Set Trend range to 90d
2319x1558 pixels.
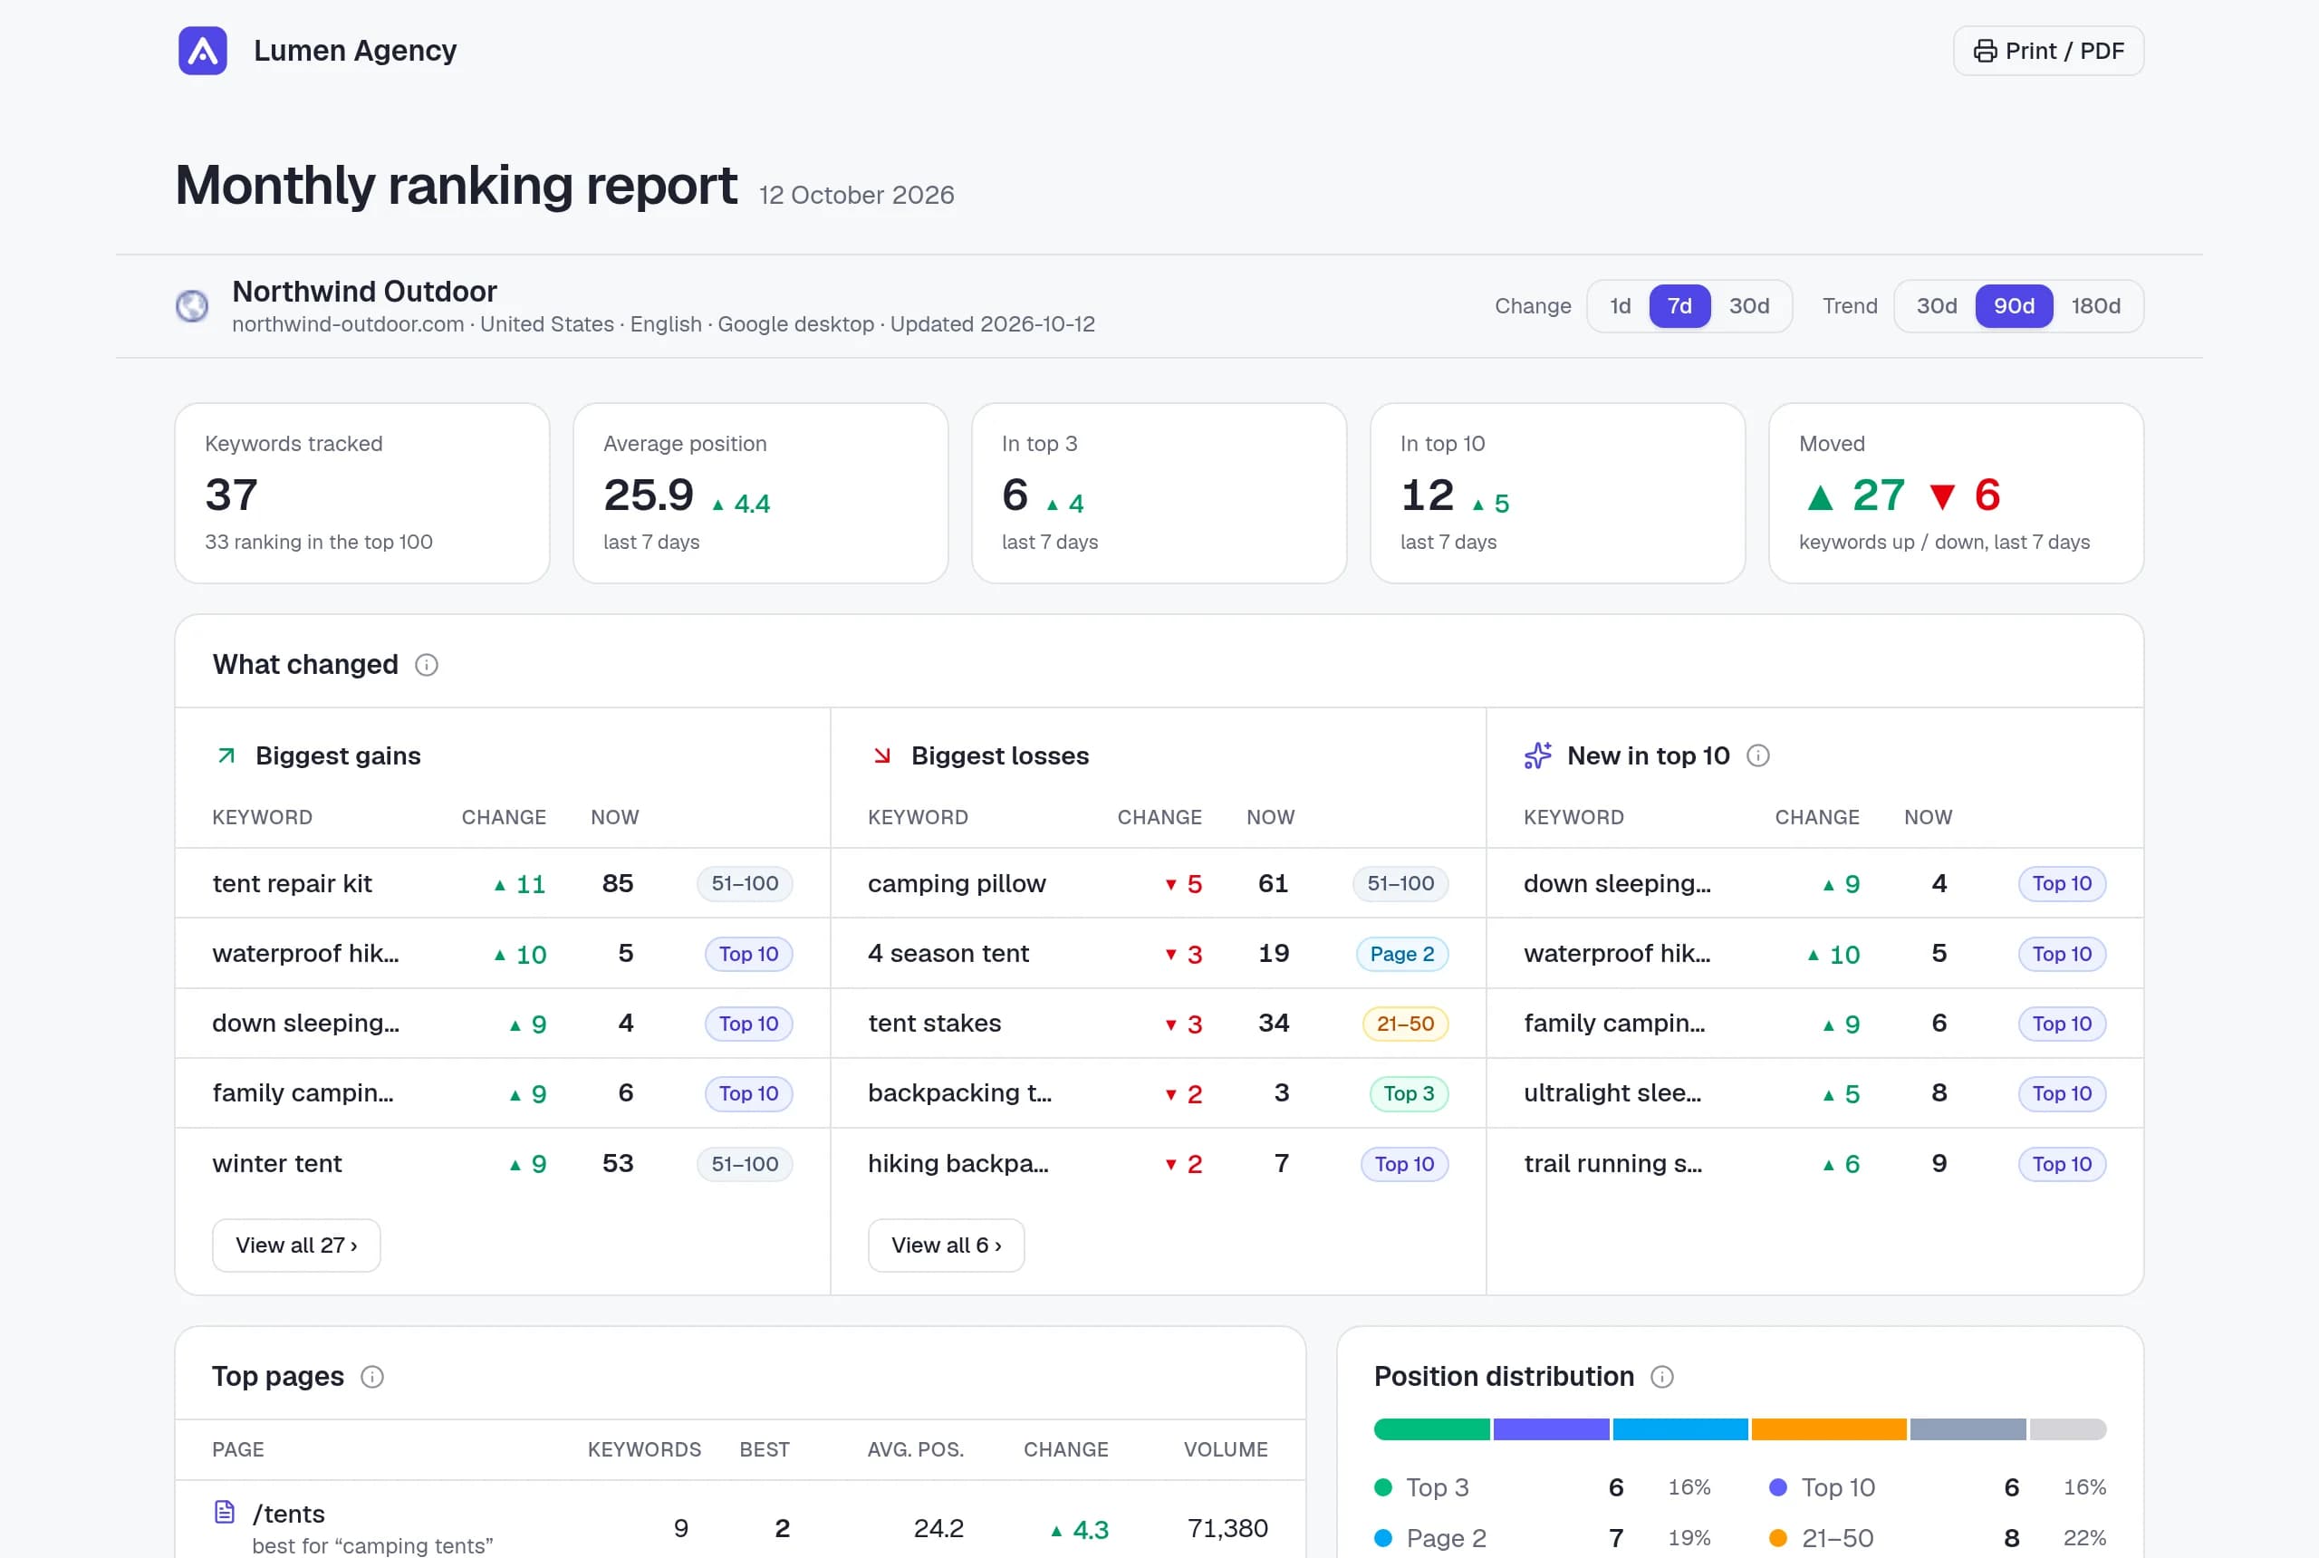[x=2013, y=306]
